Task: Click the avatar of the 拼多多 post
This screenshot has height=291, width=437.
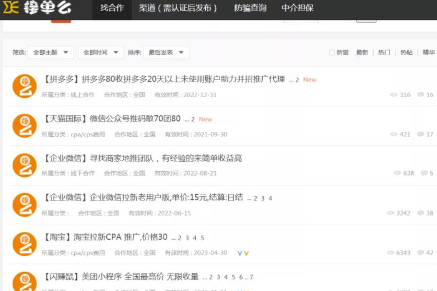Action: [24, 86]
